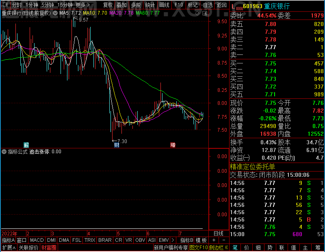The height and width of the screenshot is (252, 325).
Task: Click the panel layout icon at top-left
Action: pyautogui.click(x=5, y=4)
